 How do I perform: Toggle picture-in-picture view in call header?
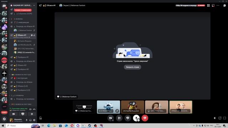pyautogui.click(x=213, y=5)
